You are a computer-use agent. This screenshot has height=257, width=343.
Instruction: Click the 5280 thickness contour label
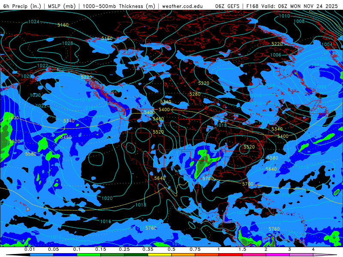[195, 94]
